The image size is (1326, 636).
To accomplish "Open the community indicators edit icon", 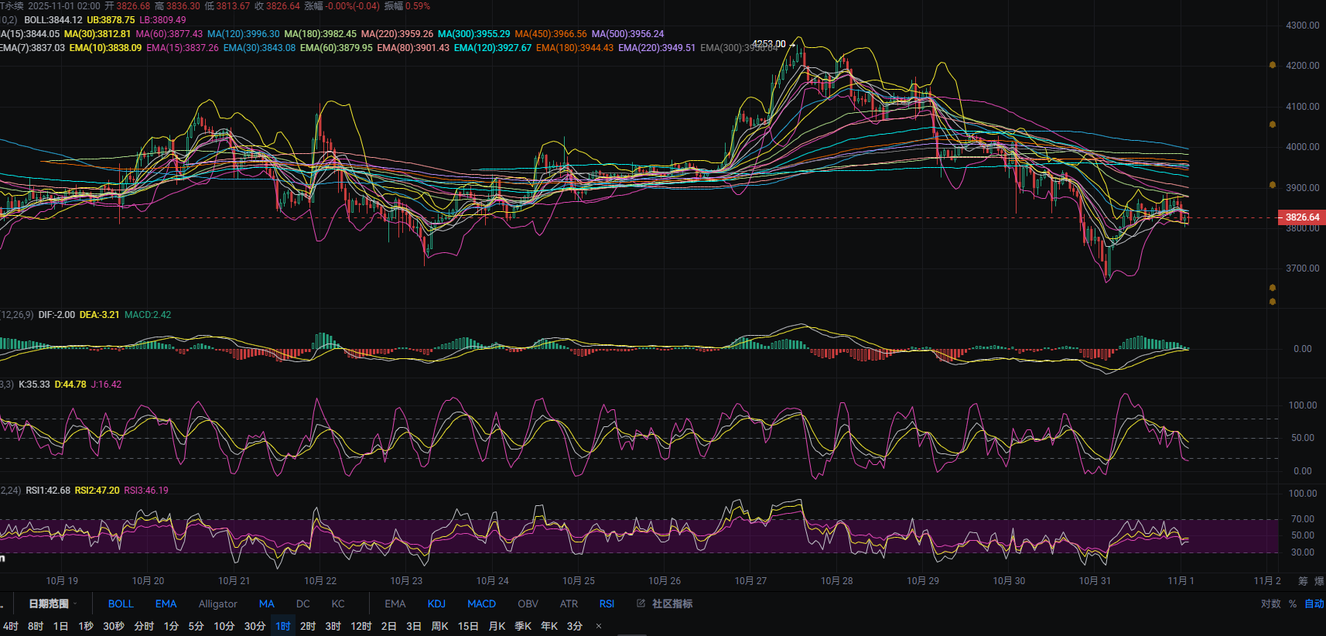I will tap(641, 604).
